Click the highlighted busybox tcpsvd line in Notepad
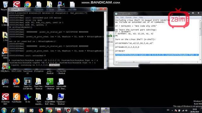This screenshot has height=113, width=202. pos(157,55)
